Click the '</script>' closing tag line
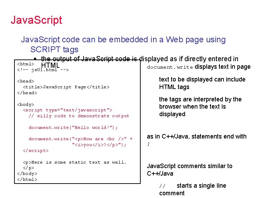This screenshot has height=198, width=260. tap(36, 151)
